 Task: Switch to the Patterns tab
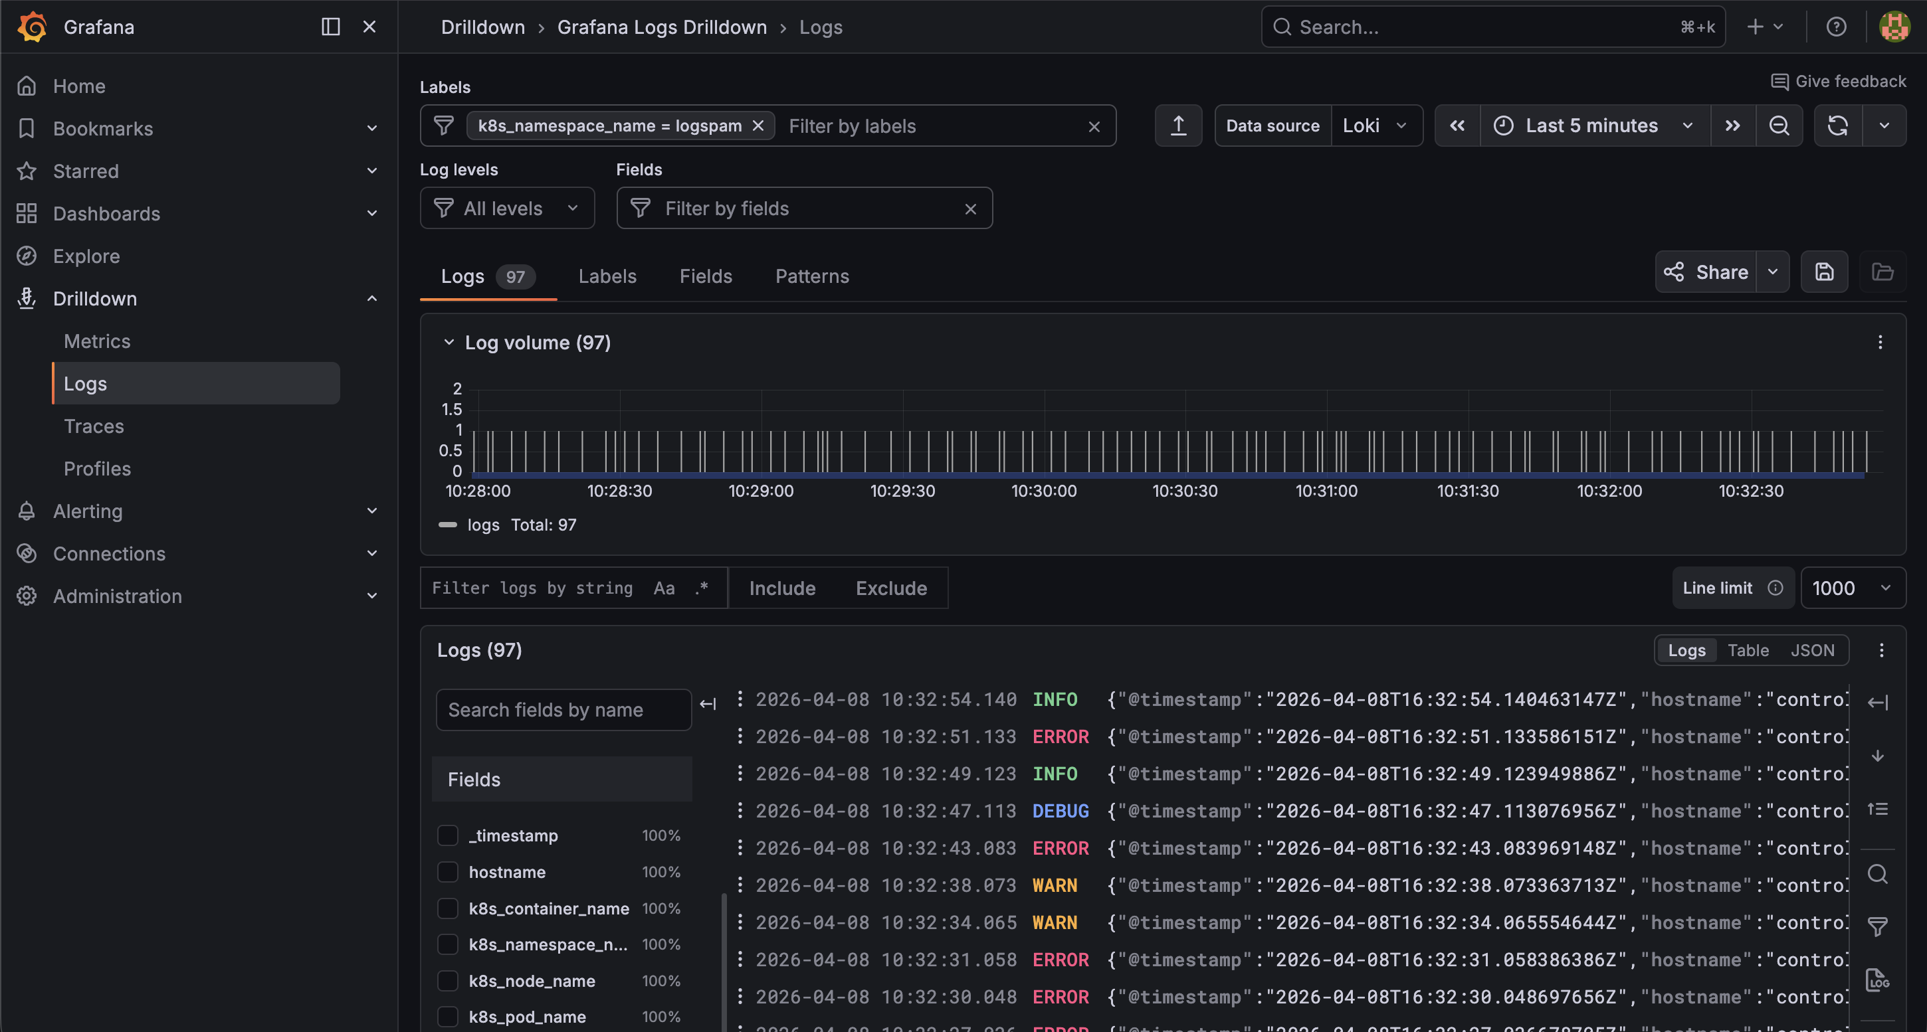[811, 276]
